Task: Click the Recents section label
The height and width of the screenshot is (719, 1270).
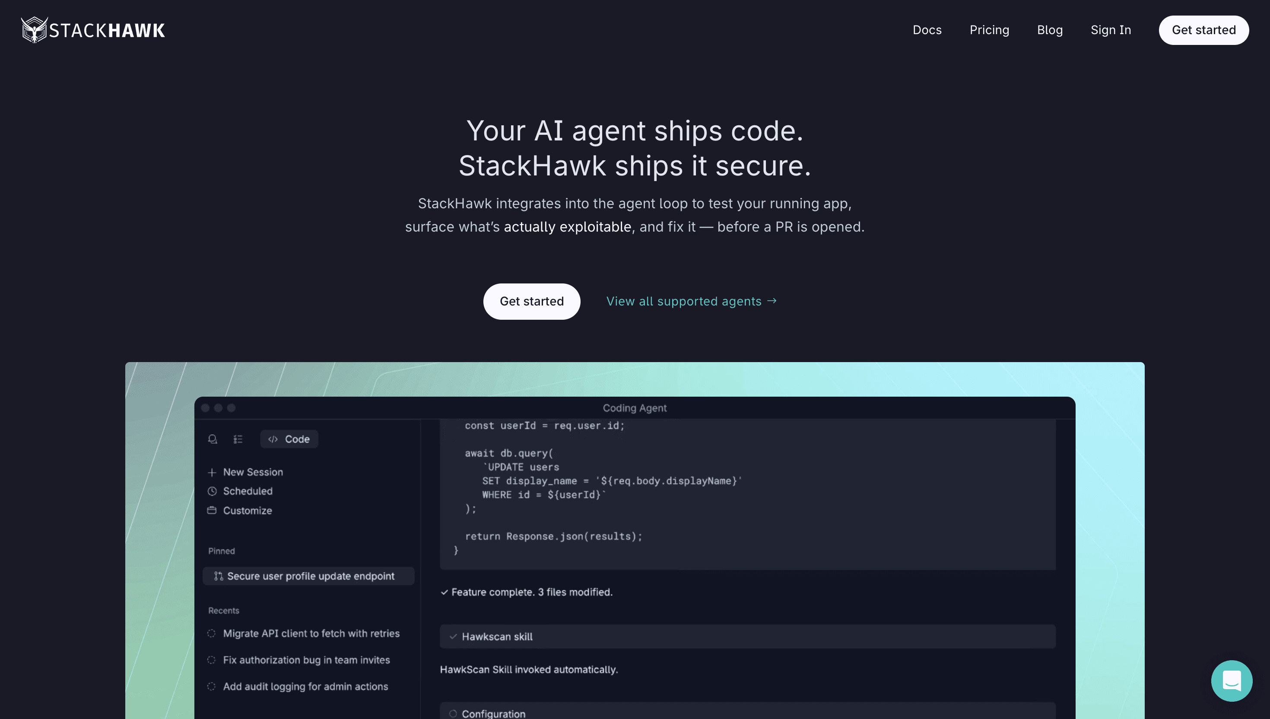Action: (224, 611)
